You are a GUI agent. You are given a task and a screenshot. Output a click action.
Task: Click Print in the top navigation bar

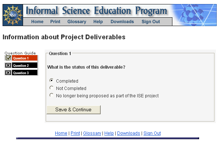55,22
